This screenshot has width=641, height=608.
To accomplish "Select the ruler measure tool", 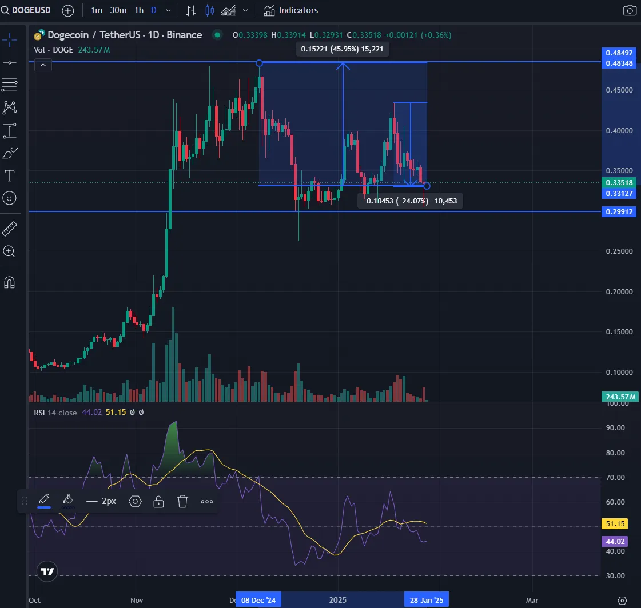I will (x=10, y=229).
